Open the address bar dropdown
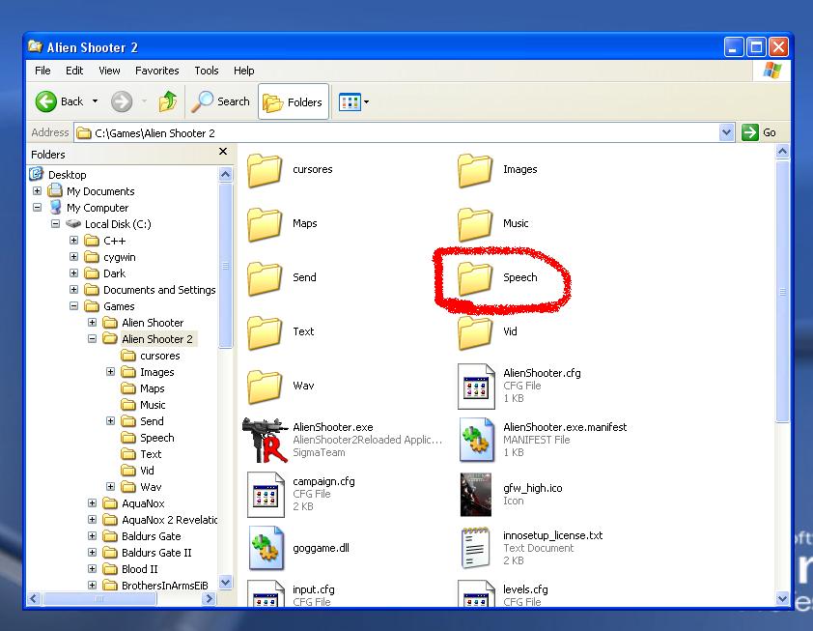Screen dimensions: 813x631 pyautogui.click(x=726, y=132)
